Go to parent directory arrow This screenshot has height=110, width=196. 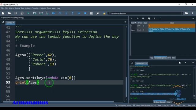pyautogui.click(x=193, y=13)
